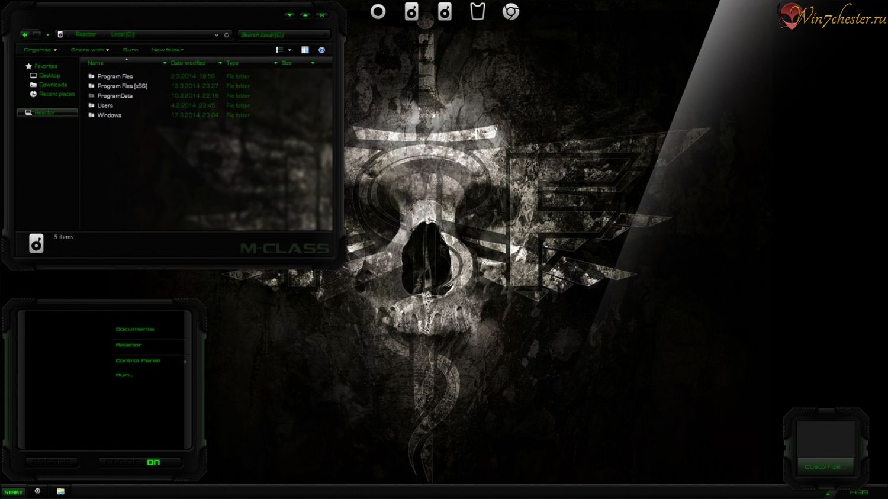Select Reactor in the navigation pane

pos(47,112)
